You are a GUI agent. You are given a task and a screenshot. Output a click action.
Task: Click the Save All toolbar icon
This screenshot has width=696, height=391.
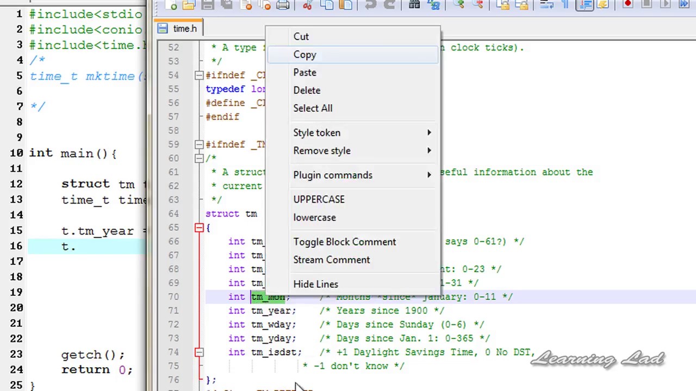[227, 5]
